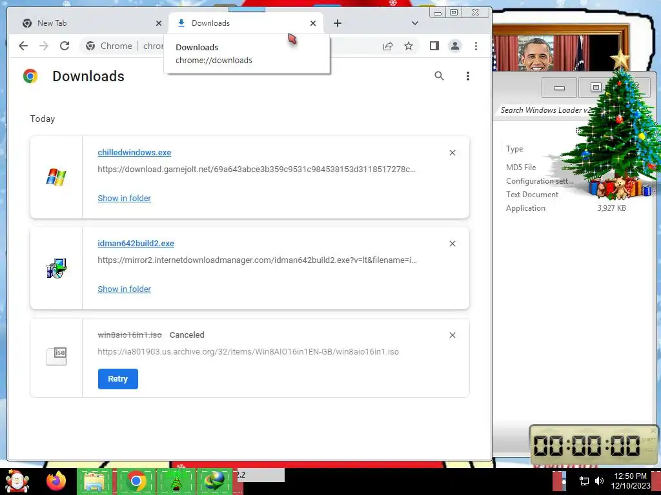Select the Text Document row in Explorer
The height and width of the screenshot is (495, 661).
click(x=532, y=195)
